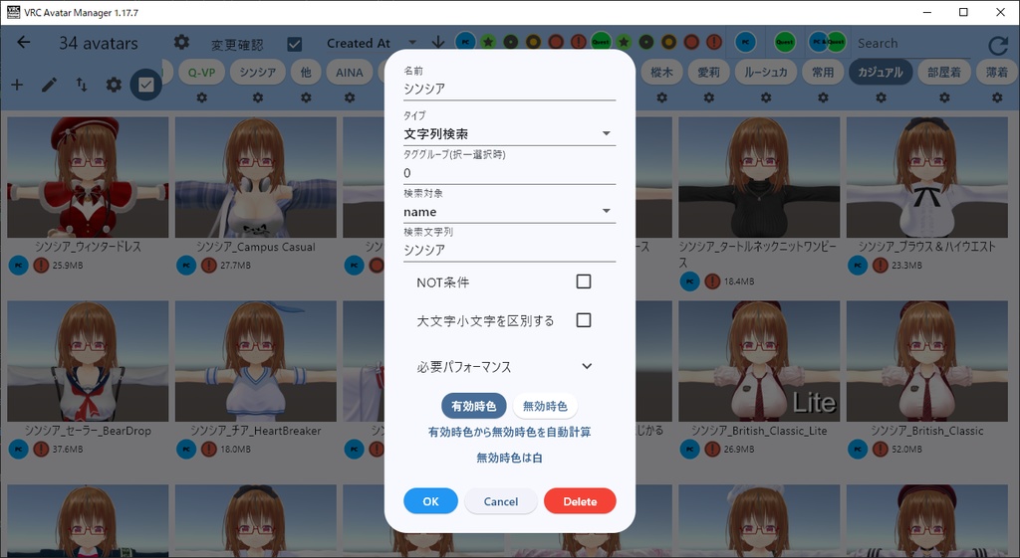Click the 無効時色は白 link
The image size is (1020, 558).
point(509,458)
